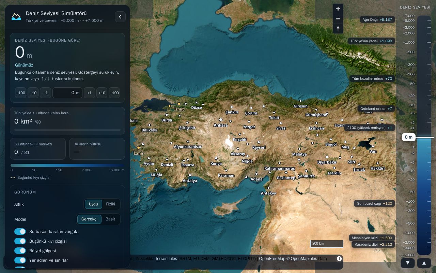Select 2100 (yüksek emisyon) +1 preset
Screen dimensions: 436x273
click(x=370, y=128)
